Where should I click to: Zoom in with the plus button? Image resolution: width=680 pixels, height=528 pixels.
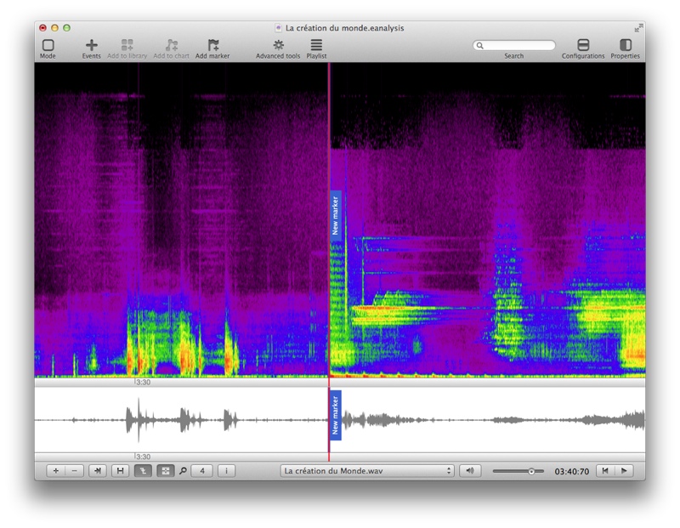coord(55,471)
